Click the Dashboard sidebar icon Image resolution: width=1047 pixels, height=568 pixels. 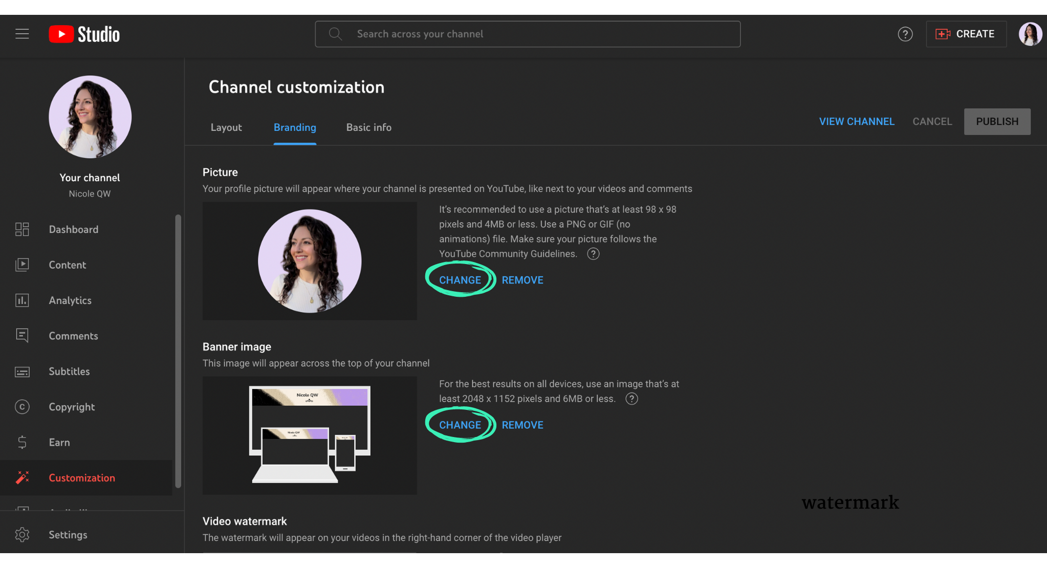coord(22,229)
